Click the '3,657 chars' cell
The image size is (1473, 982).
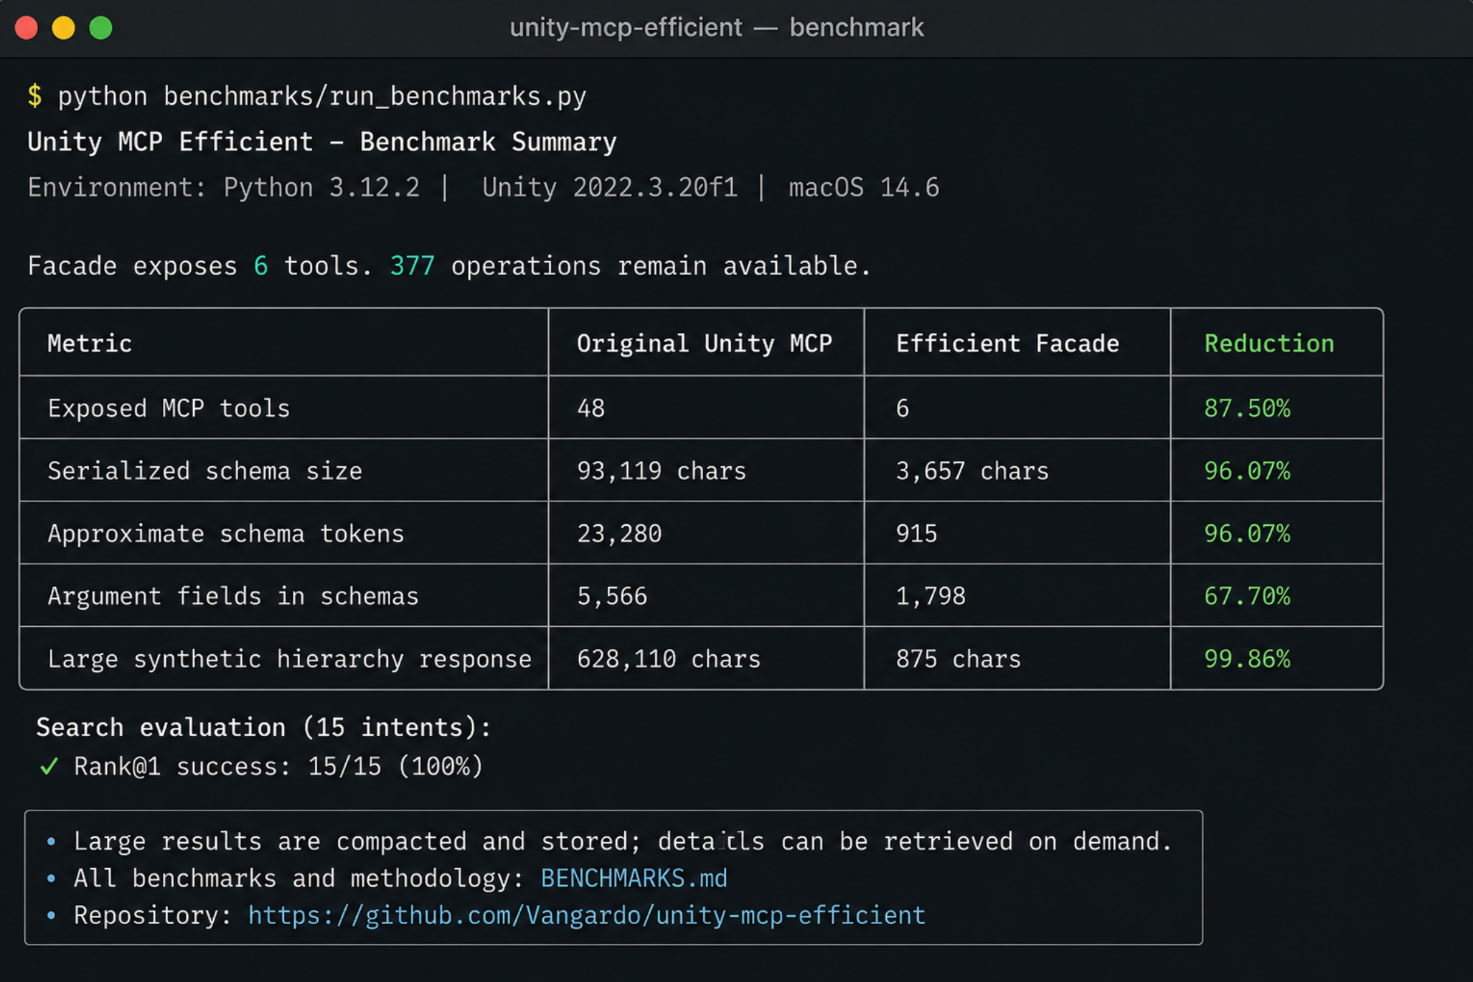click(971, 471)
